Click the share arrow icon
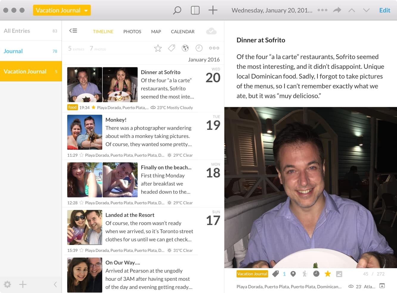 (x=337, y=10)
